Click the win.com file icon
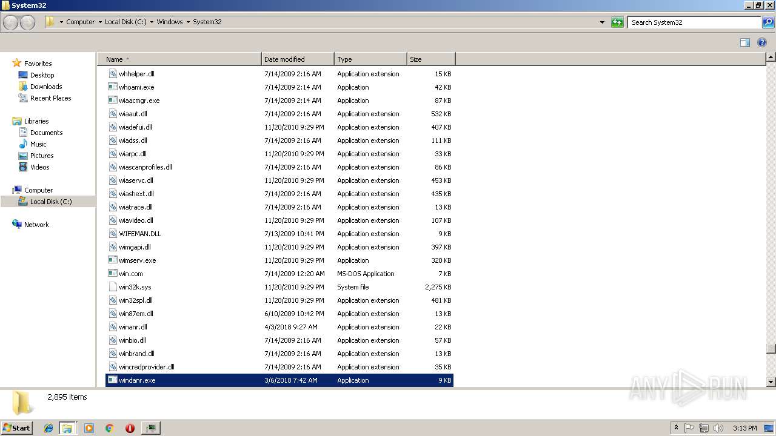776x436 pixels. coord(113,274)
